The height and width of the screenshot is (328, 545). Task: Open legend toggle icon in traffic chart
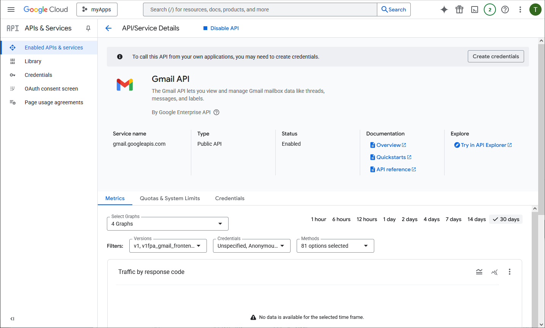click(479, 272)
